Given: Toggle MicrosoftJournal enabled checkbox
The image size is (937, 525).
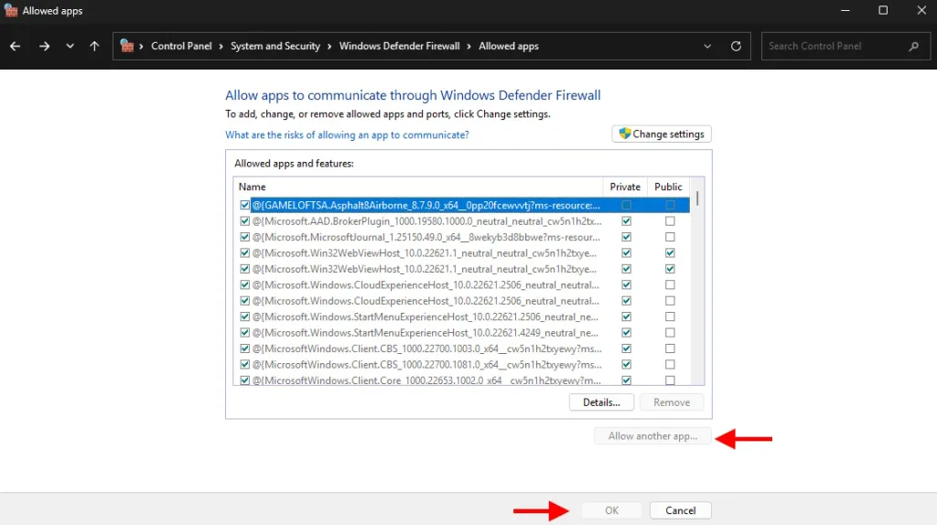Looking at the screenshot, I should pyautogui.click(x=244, y=237).
